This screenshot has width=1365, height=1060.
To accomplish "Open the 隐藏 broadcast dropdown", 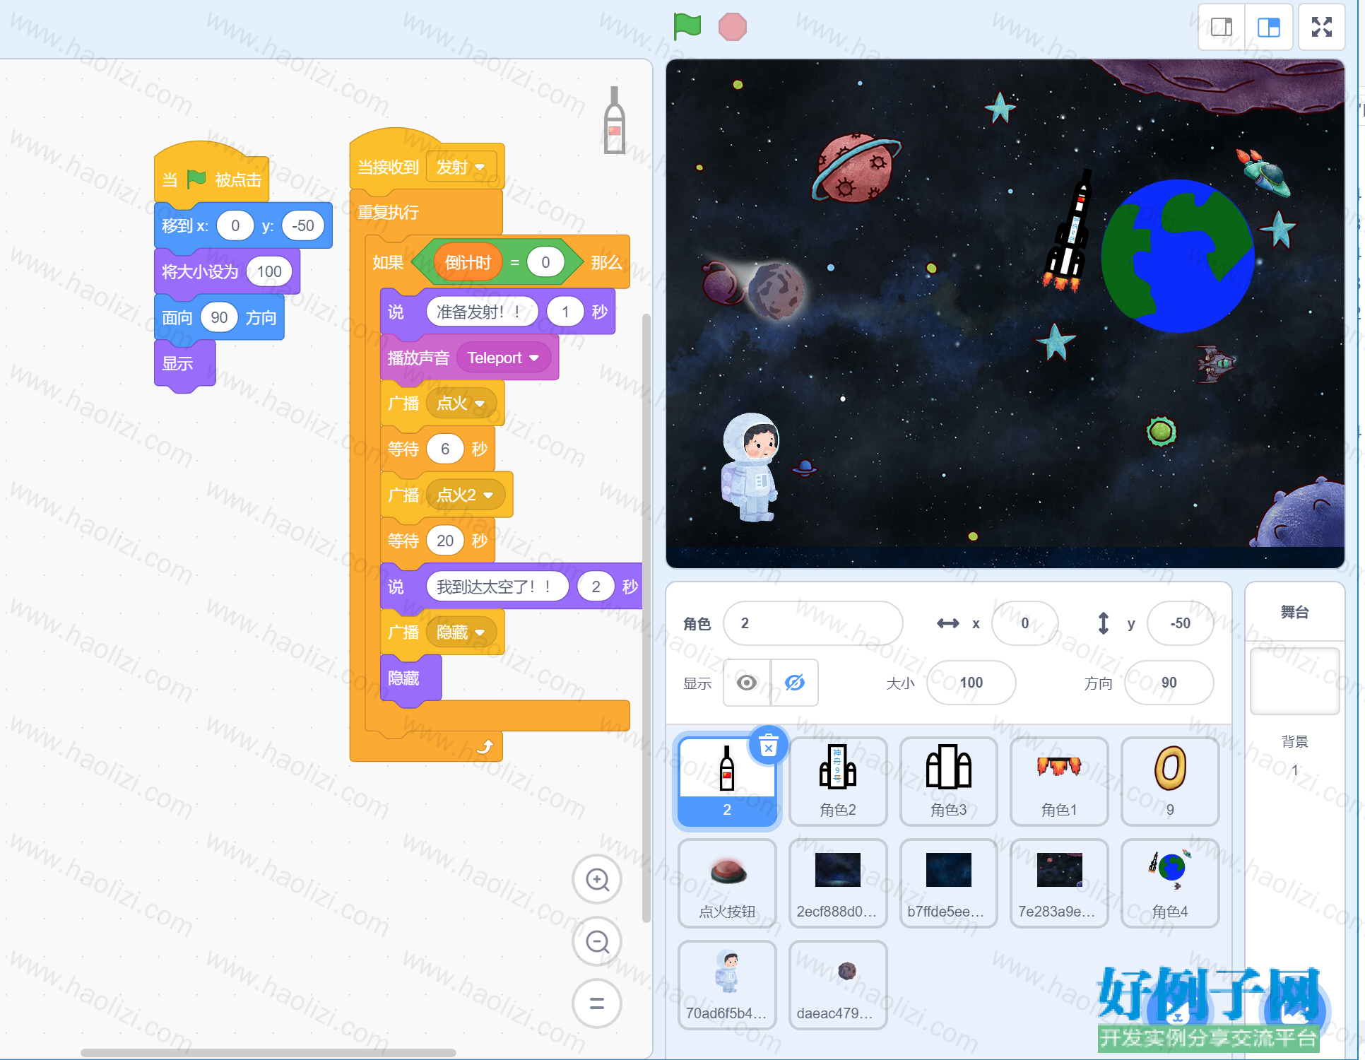I will 461,632.
